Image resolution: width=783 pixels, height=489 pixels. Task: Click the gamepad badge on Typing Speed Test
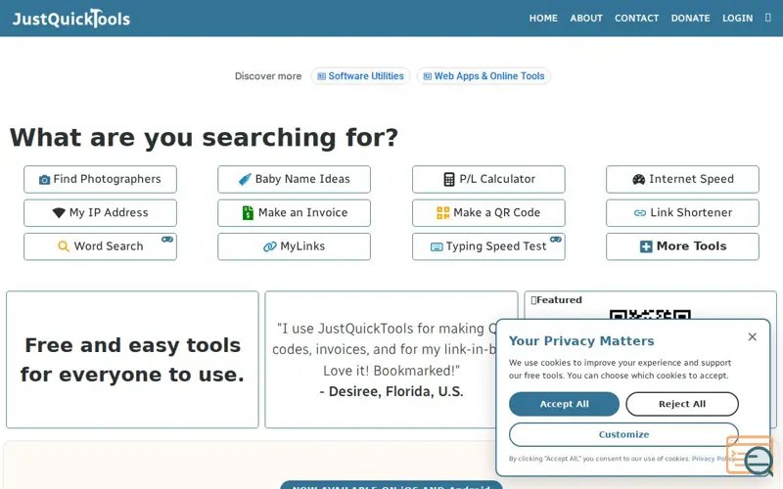pyautogui.click(x=556, y=240)
